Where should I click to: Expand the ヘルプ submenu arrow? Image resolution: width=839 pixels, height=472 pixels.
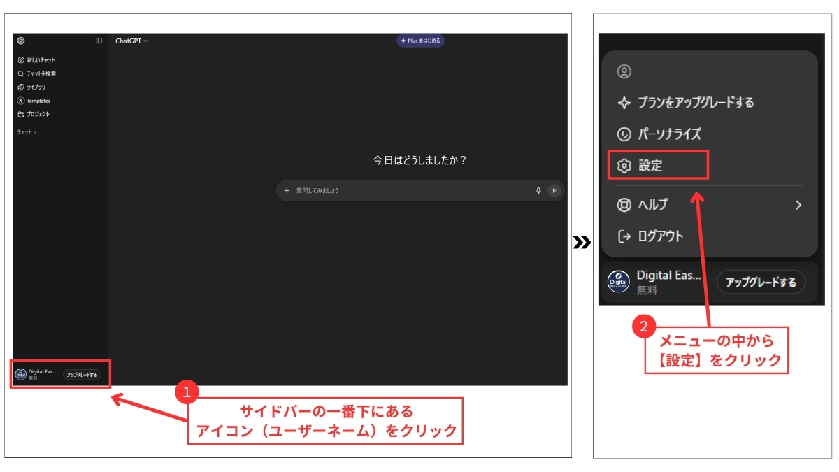pyautogui.click(x=798, y=205)
